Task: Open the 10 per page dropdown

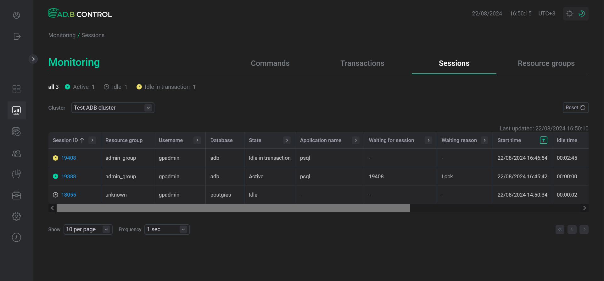Action: pos(88,229)
